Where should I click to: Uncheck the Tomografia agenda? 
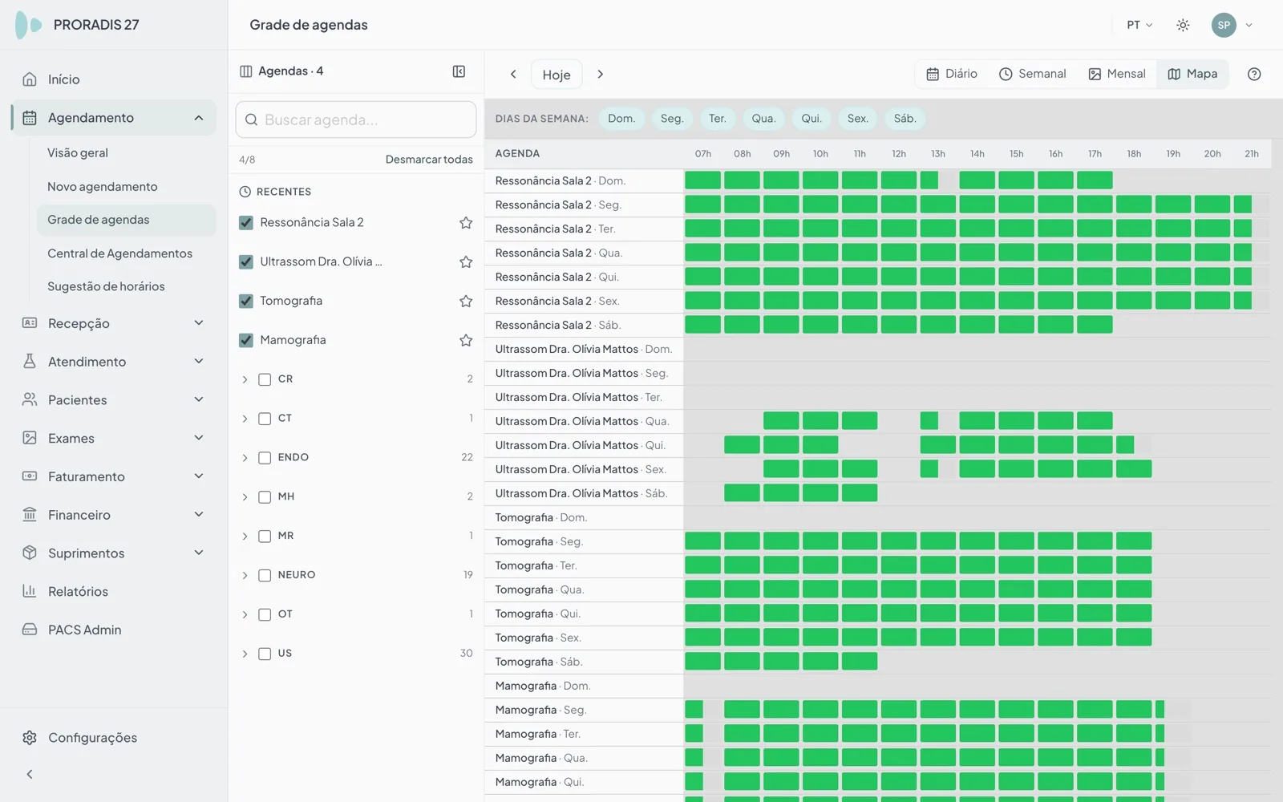246,302
